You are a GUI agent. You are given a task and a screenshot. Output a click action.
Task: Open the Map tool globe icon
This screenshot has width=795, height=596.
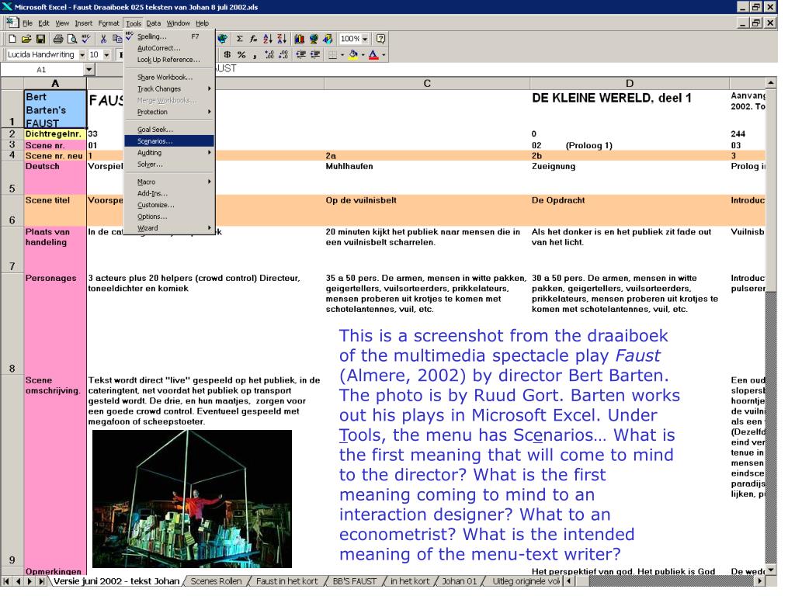tap(314, 39)
